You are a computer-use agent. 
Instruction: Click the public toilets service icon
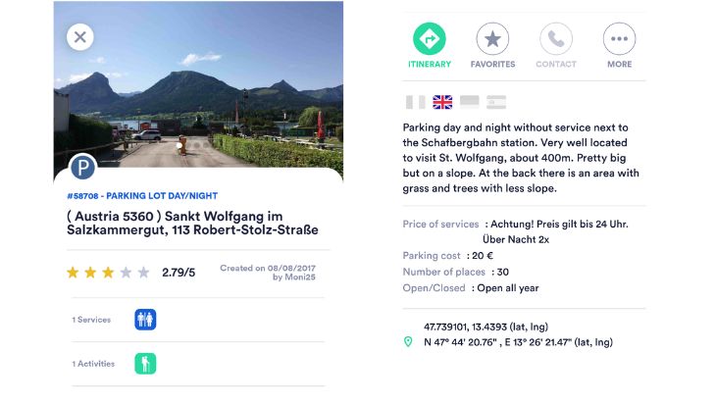(145, 320)
